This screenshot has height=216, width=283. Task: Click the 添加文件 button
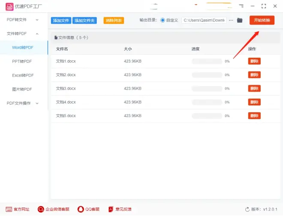click(61, 20)
